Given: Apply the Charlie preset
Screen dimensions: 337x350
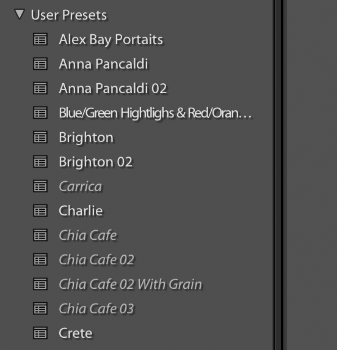Looking at the screenshot, I should [81, 210].
